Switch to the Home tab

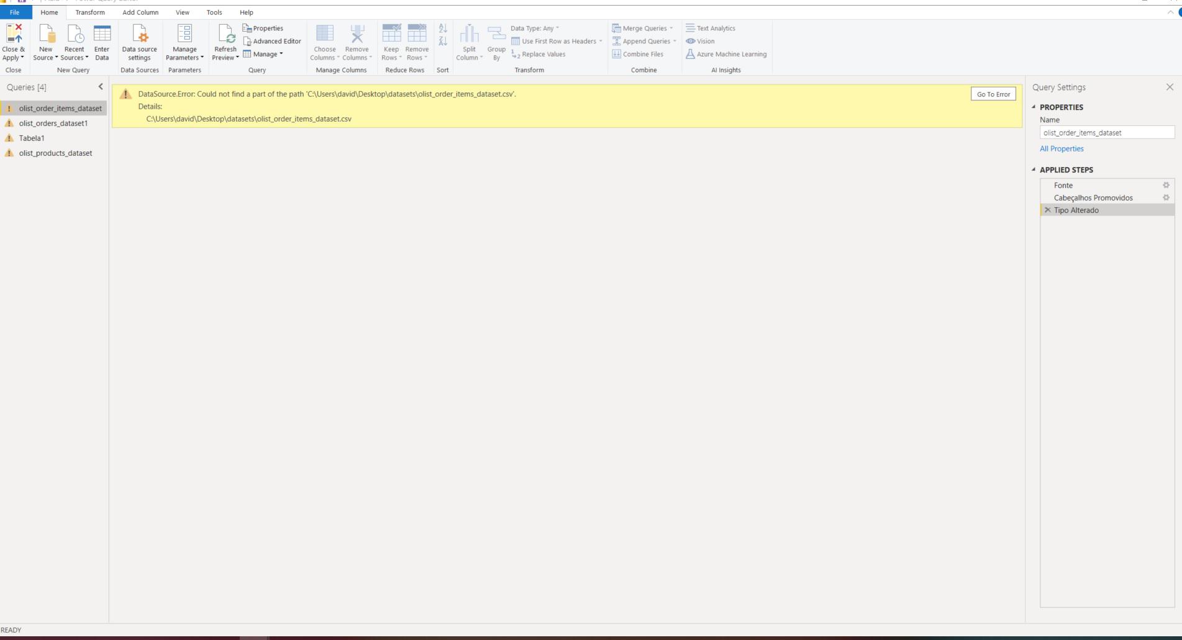click(49, 12)
